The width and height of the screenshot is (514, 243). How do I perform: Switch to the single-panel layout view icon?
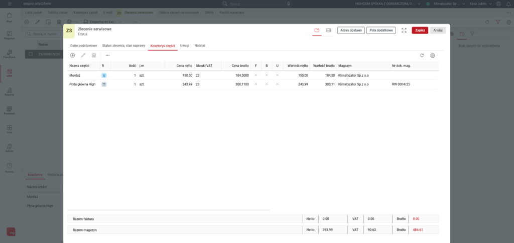[x=317, y=30]
